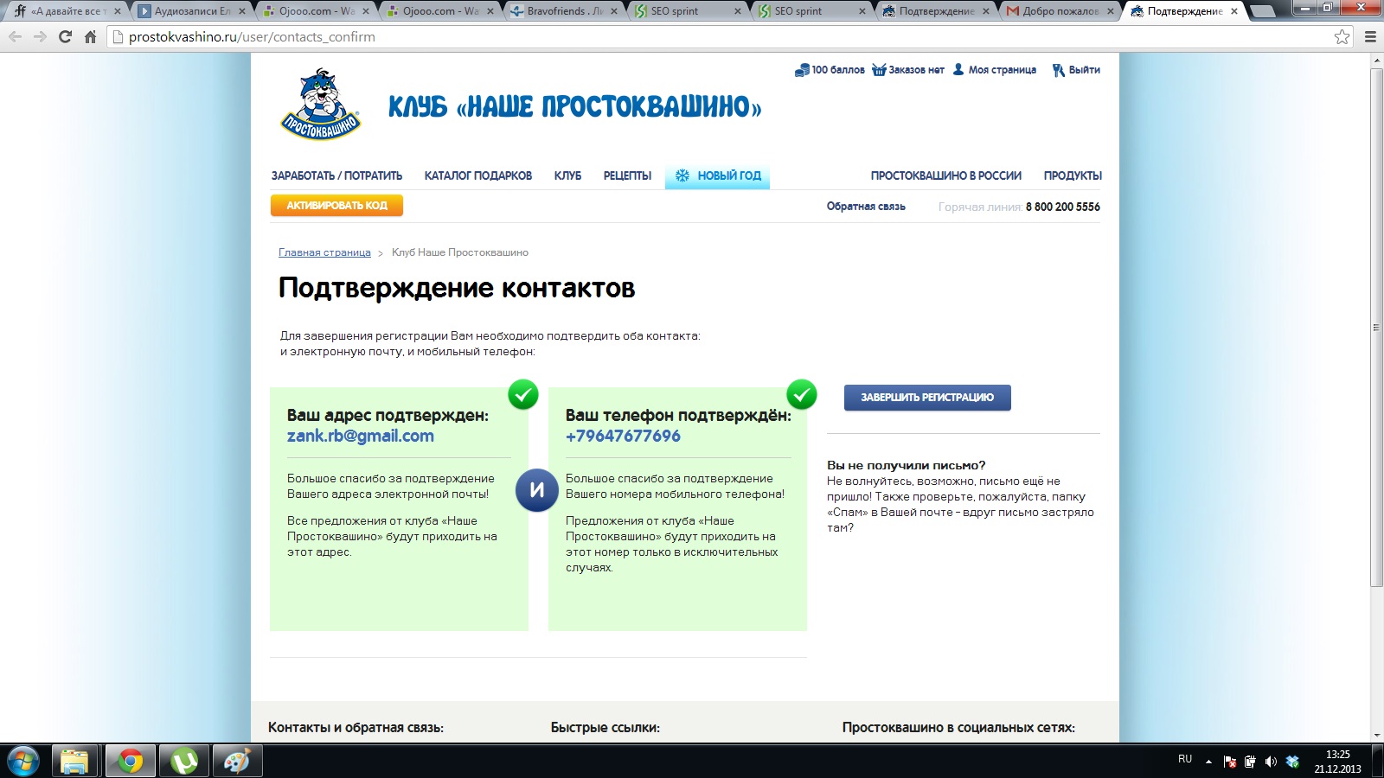Open КАТАЛОГ ПОДАРКОВ menu item

point(477,175)
